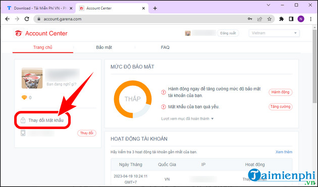Screen dimensions: 318x187
Task: Click the IP column header
Action: click(203, 164)
